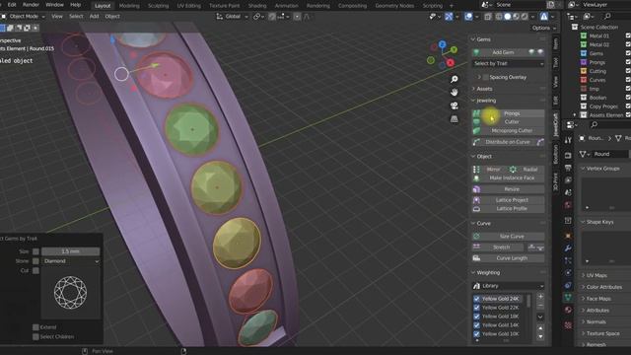Uncheck Yellow Gold 14K
The width and height of the screenshot is (631, 355).
(476, 325)
